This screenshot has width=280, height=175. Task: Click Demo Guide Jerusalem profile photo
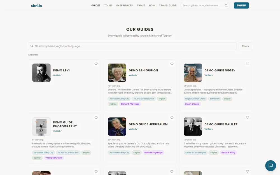117,127
